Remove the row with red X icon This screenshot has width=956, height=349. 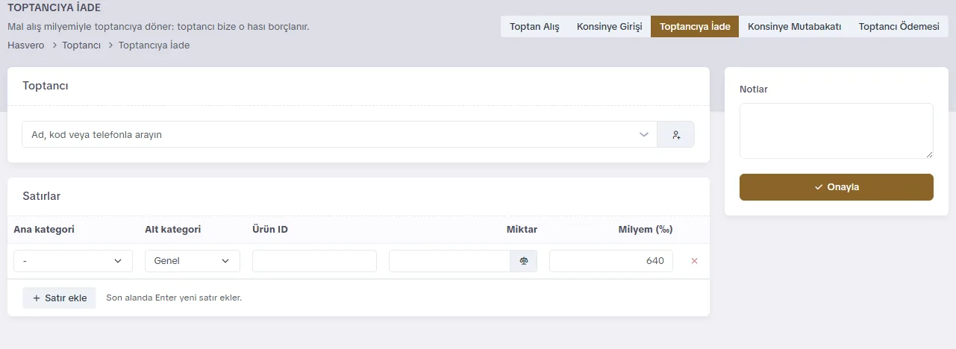pos(695,261)
